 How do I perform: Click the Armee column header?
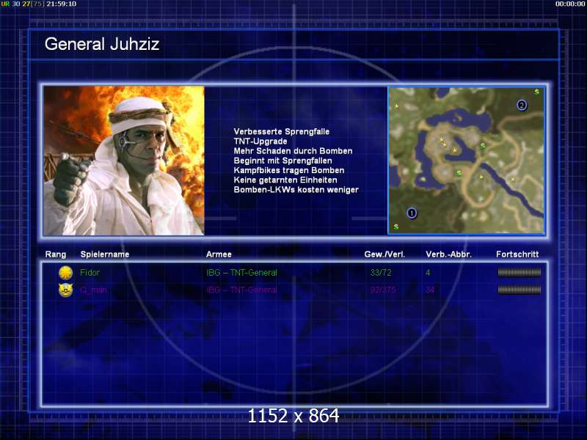(219, 254)
